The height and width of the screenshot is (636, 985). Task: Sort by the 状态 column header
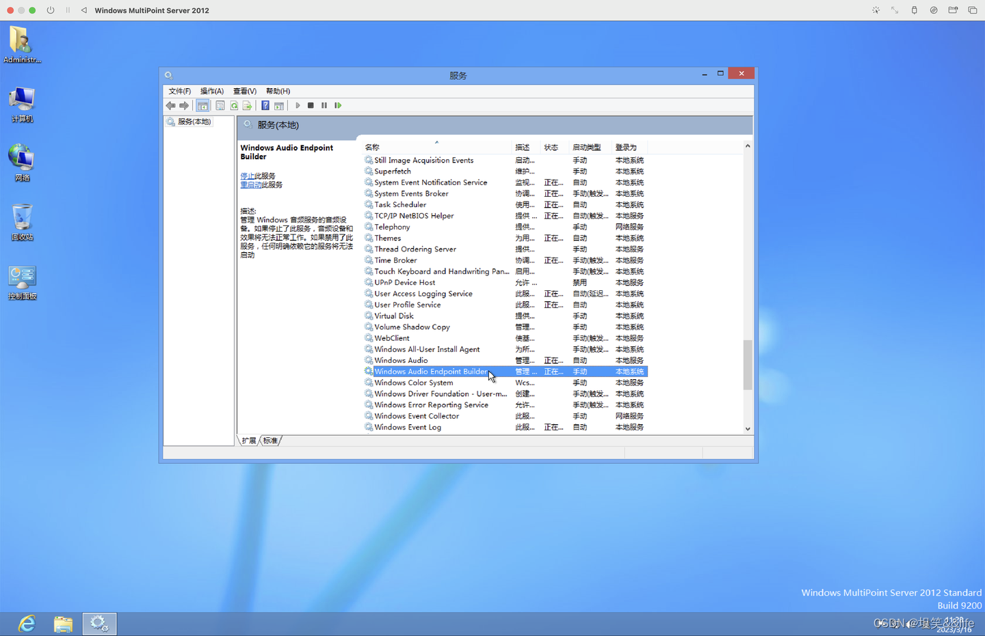coord(555,148)
